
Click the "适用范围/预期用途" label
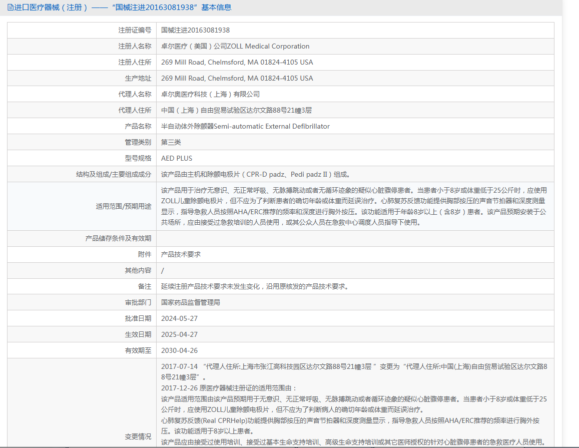coord(124,206)
